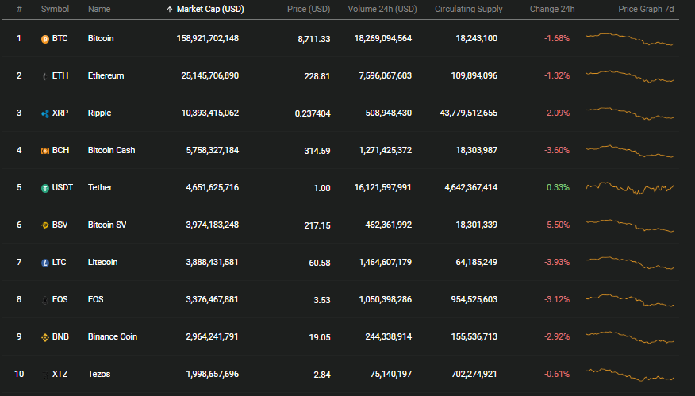Click EOS market cap 3,376,467,881
This screenshot has width=695, height=396.
(x=213, y=299)
